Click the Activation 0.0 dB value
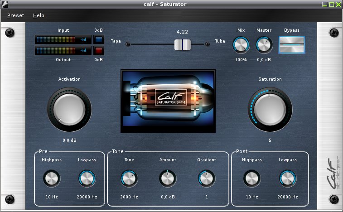 [x=70, y=140]
